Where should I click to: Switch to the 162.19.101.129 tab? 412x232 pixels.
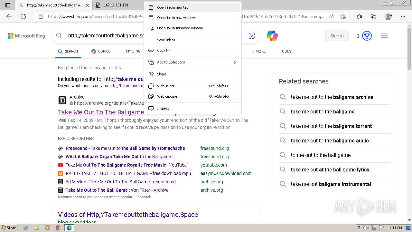click(x=118, y=5)
